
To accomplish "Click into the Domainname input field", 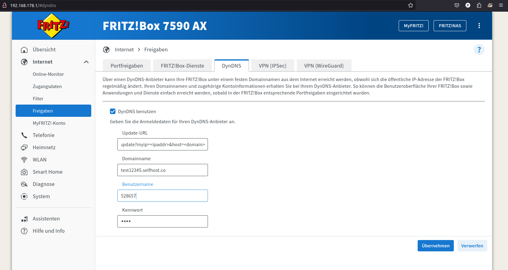I will click(x=162, y=170).
